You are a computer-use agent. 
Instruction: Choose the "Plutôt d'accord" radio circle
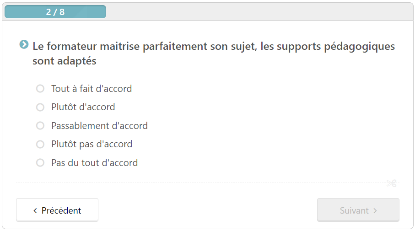click(40, 107)
